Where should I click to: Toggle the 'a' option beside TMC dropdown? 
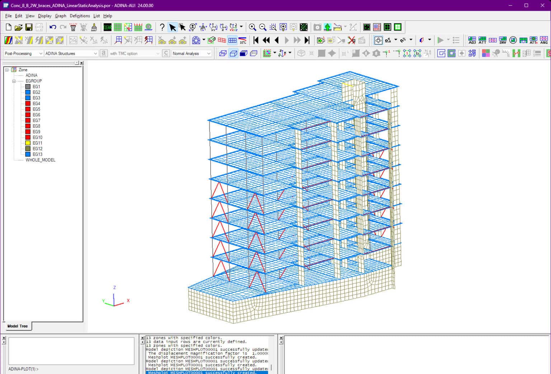click(103, 53)
